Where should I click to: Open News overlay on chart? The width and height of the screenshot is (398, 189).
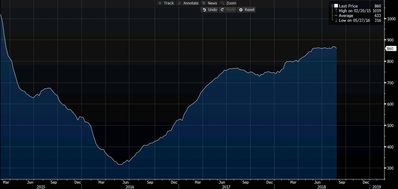tap(209, 3)
